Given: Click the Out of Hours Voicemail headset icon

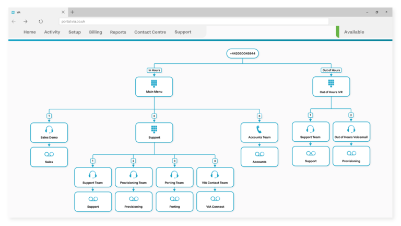Looking at the screenshot, I should tap(351, 129).
